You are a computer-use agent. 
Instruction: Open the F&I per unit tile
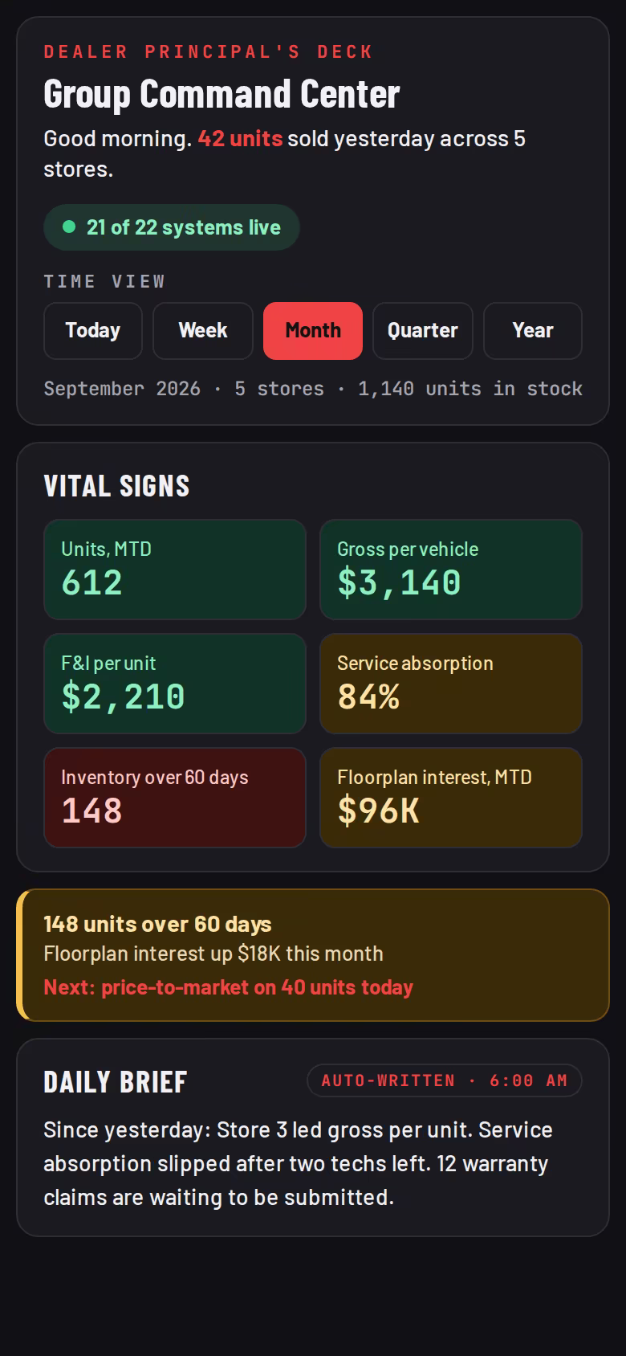click(175, 684)
